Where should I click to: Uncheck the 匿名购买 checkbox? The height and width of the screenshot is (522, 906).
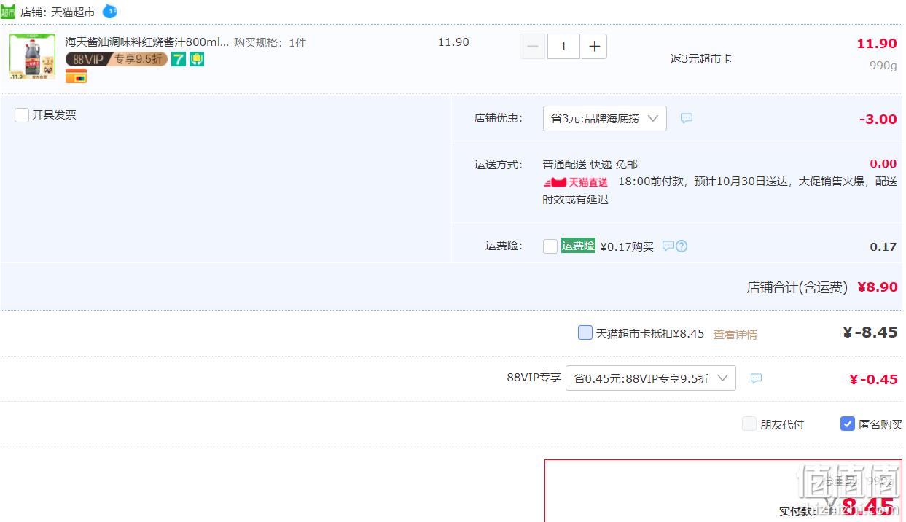848,424
